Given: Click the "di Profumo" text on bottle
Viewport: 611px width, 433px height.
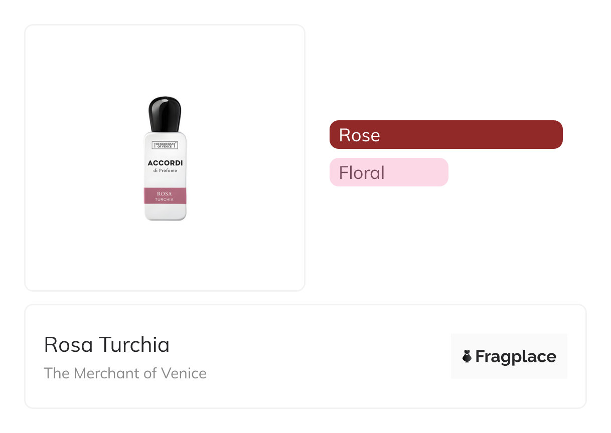Looking at the screenshot, I should point(165,171).
